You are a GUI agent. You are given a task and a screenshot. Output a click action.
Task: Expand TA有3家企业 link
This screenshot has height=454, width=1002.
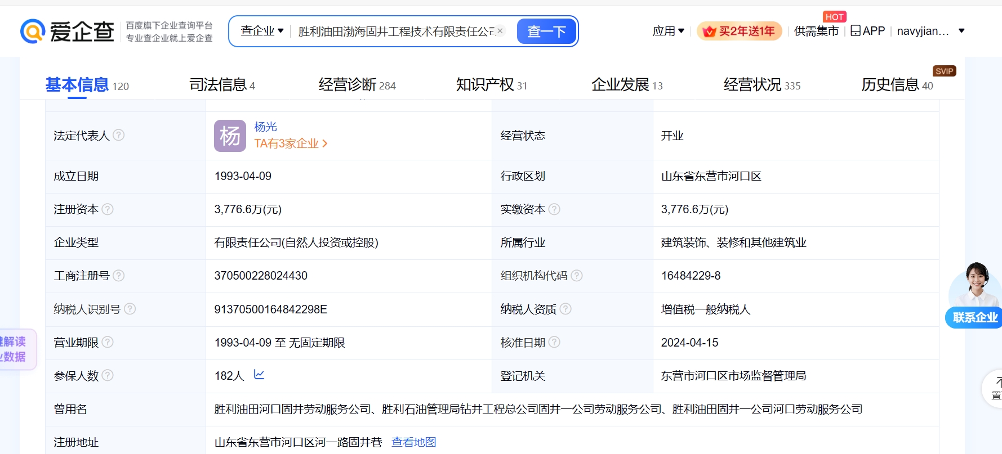pos(291,144)
